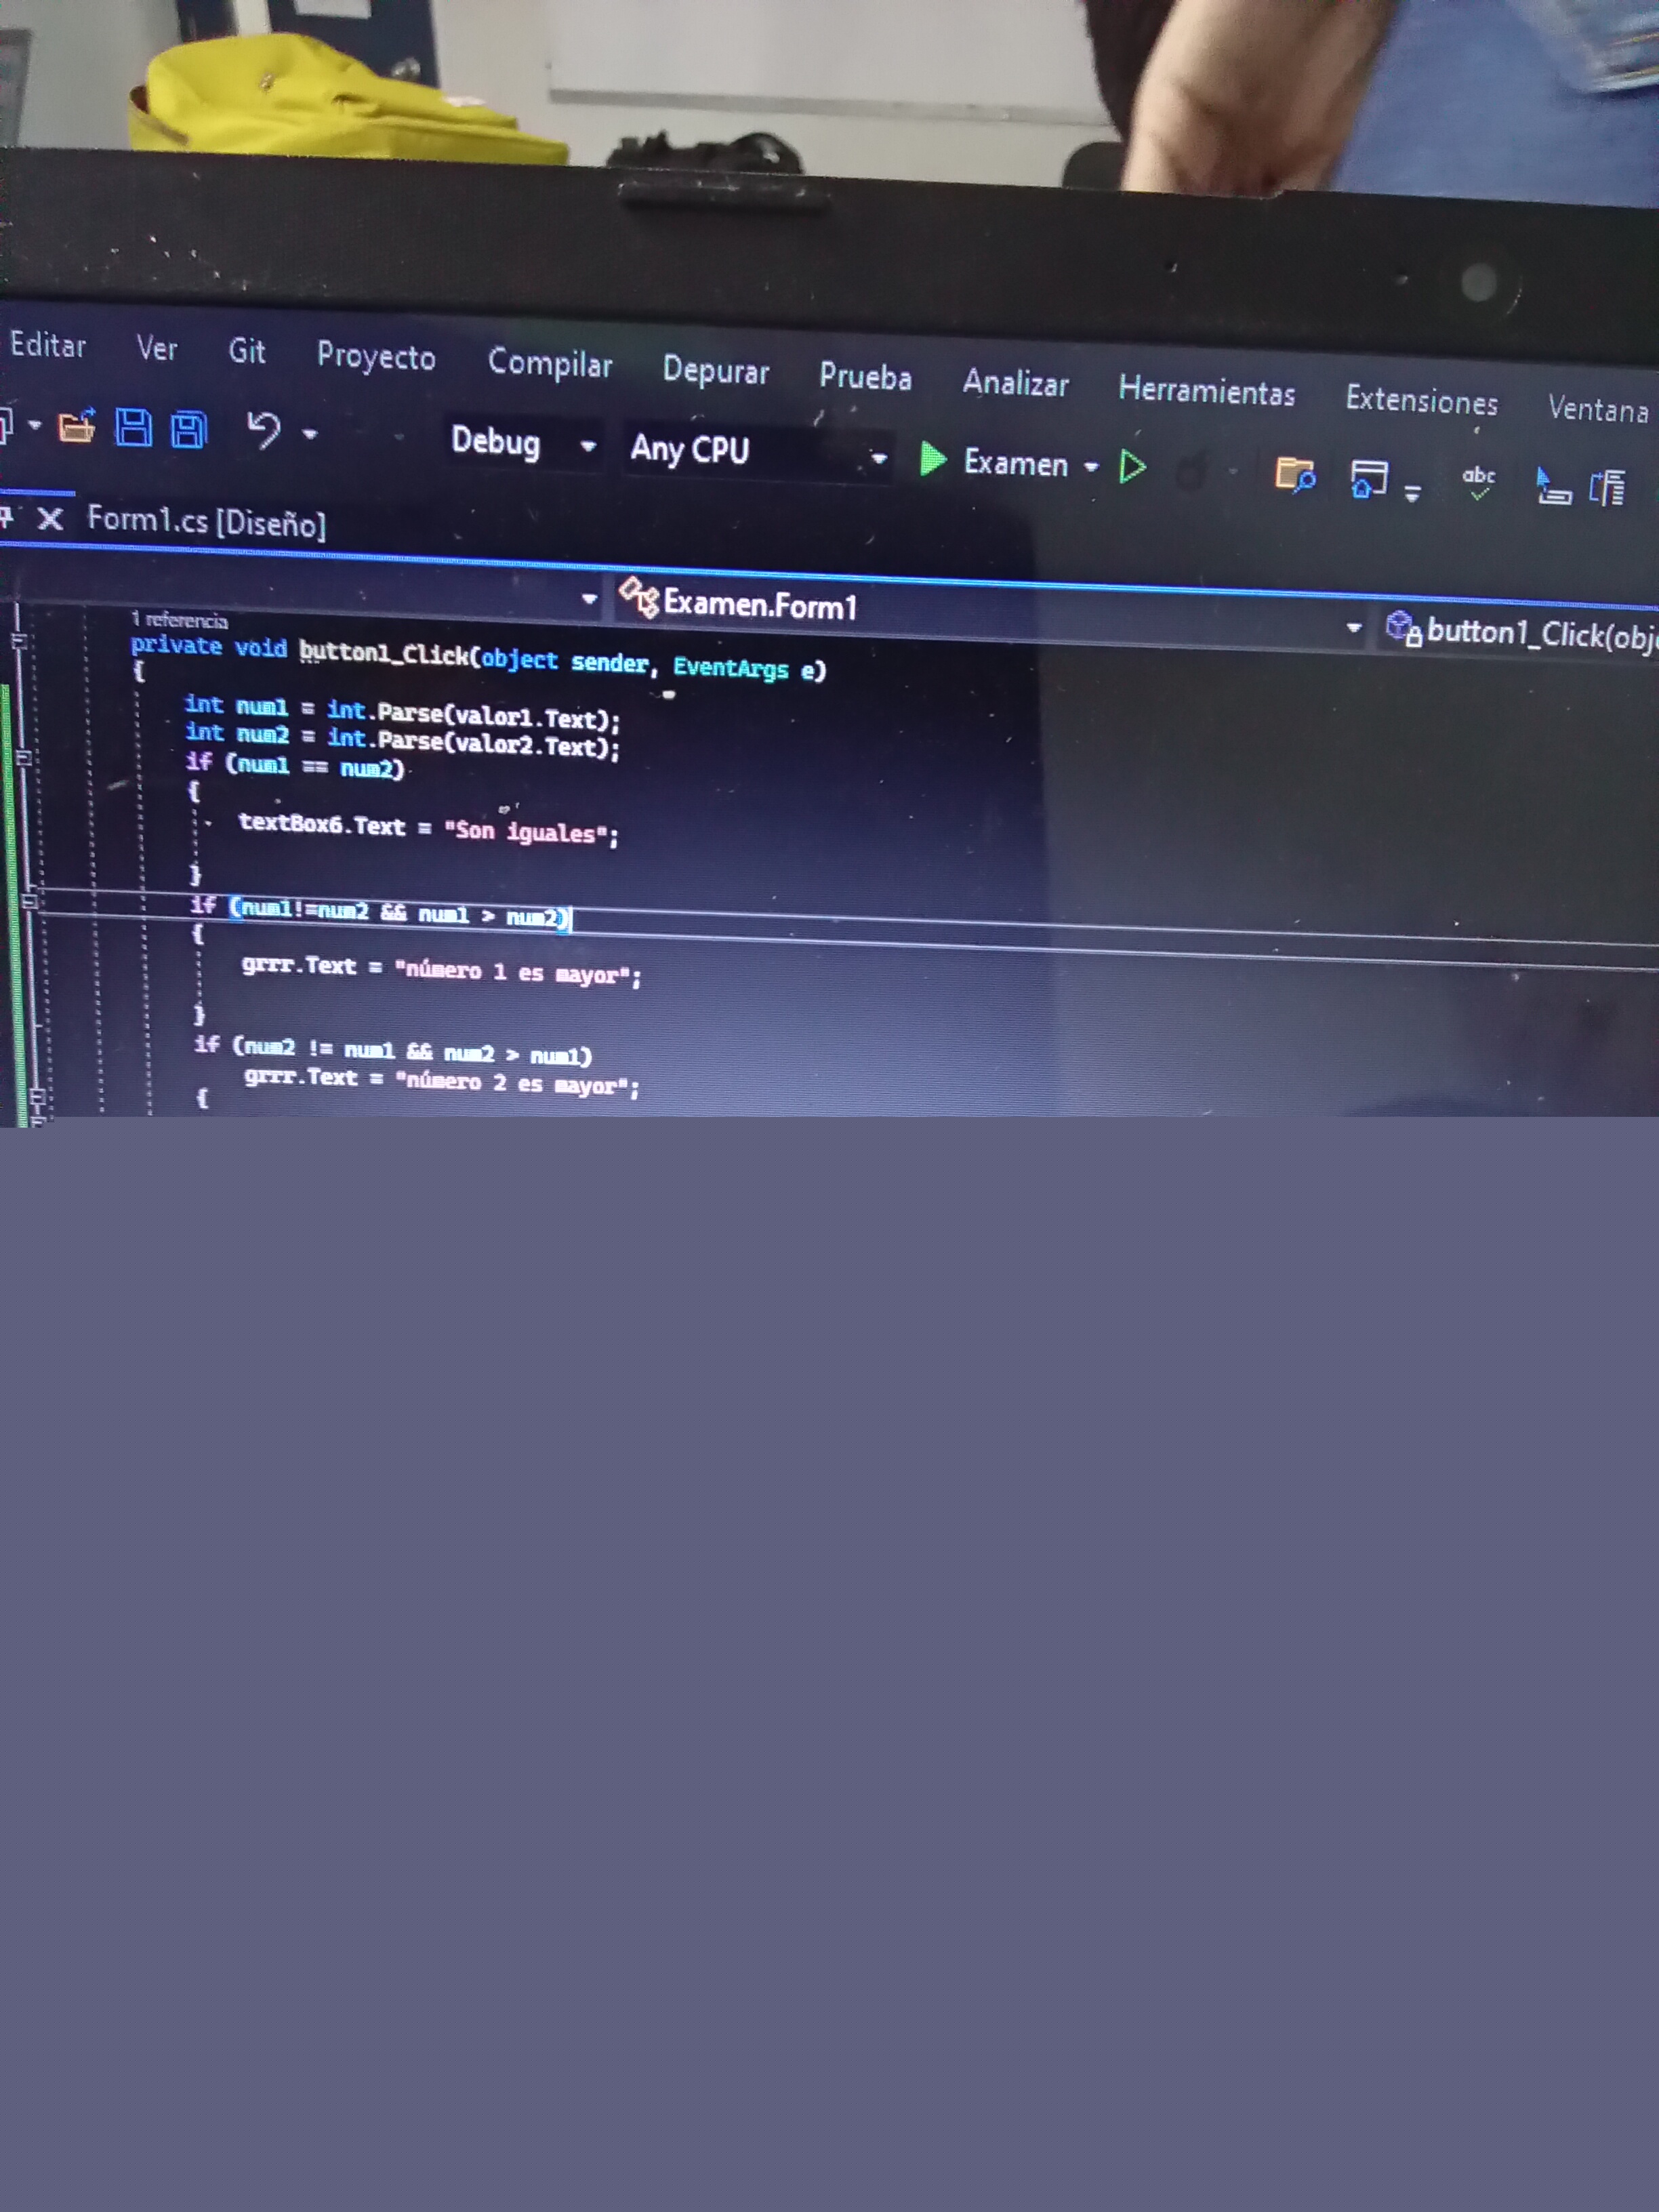Image resolution: width=1659 pixels, height=2212 pixels.
Task: Click the abc spell check icon
Action: tap(1478, 482)
